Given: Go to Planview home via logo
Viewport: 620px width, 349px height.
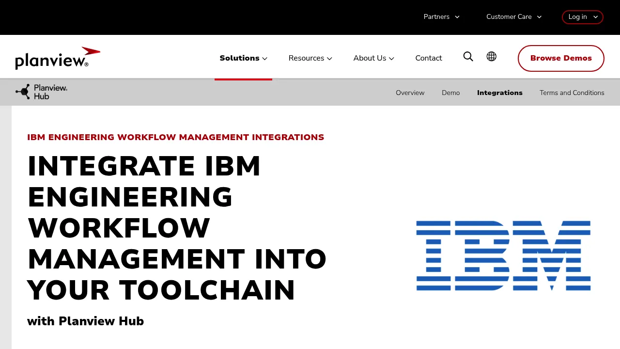Looking at the screenshot, I should pos(58,58).
